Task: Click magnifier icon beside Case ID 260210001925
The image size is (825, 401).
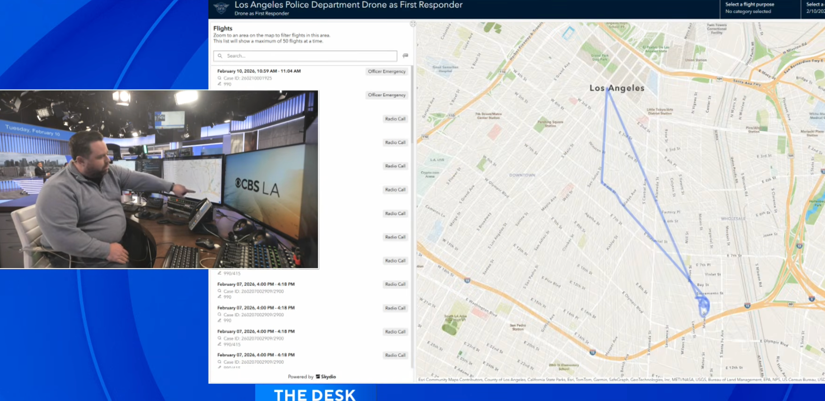Action: (219, 78)
